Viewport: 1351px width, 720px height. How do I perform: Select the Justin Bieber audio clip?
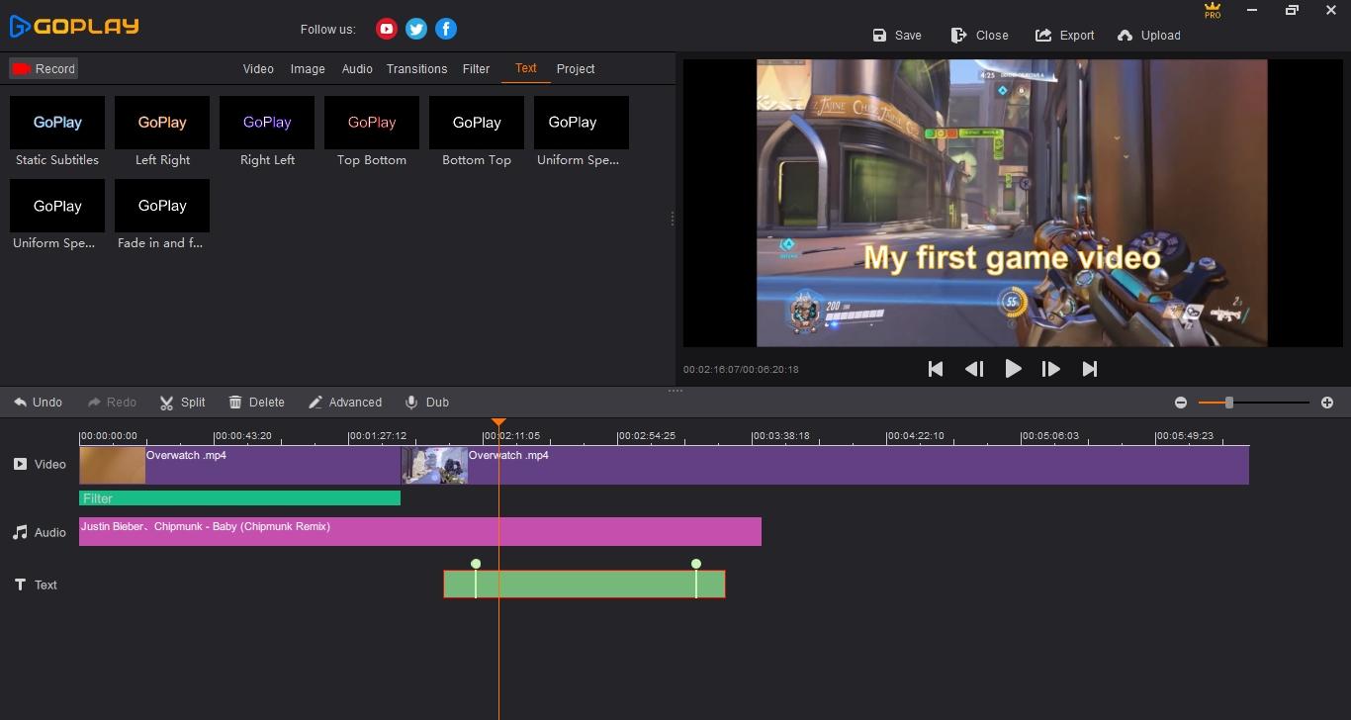click(x=420, y=531)
